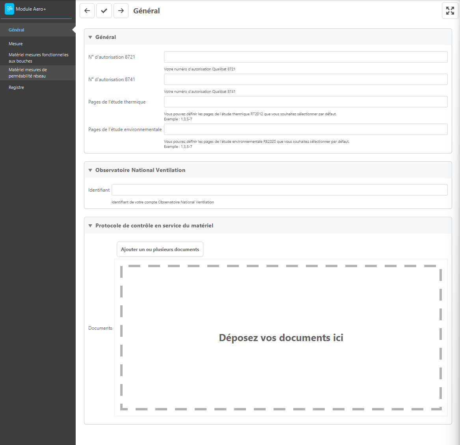460x445 pixels.
Task: Click the RT2012 thermal study hint text
Action: 250,116
